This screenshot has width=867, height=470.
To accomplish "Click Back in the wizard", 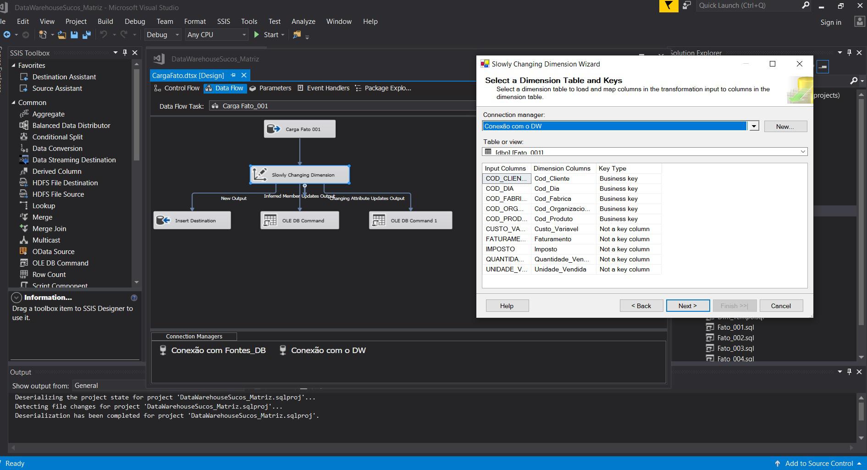I will 641,306.
